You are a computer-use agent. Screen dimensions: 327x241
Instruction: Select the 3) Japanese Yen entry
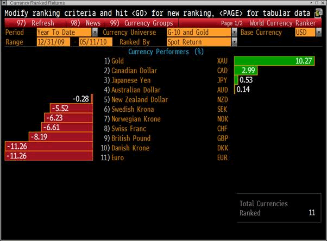(x=125, y=80)
